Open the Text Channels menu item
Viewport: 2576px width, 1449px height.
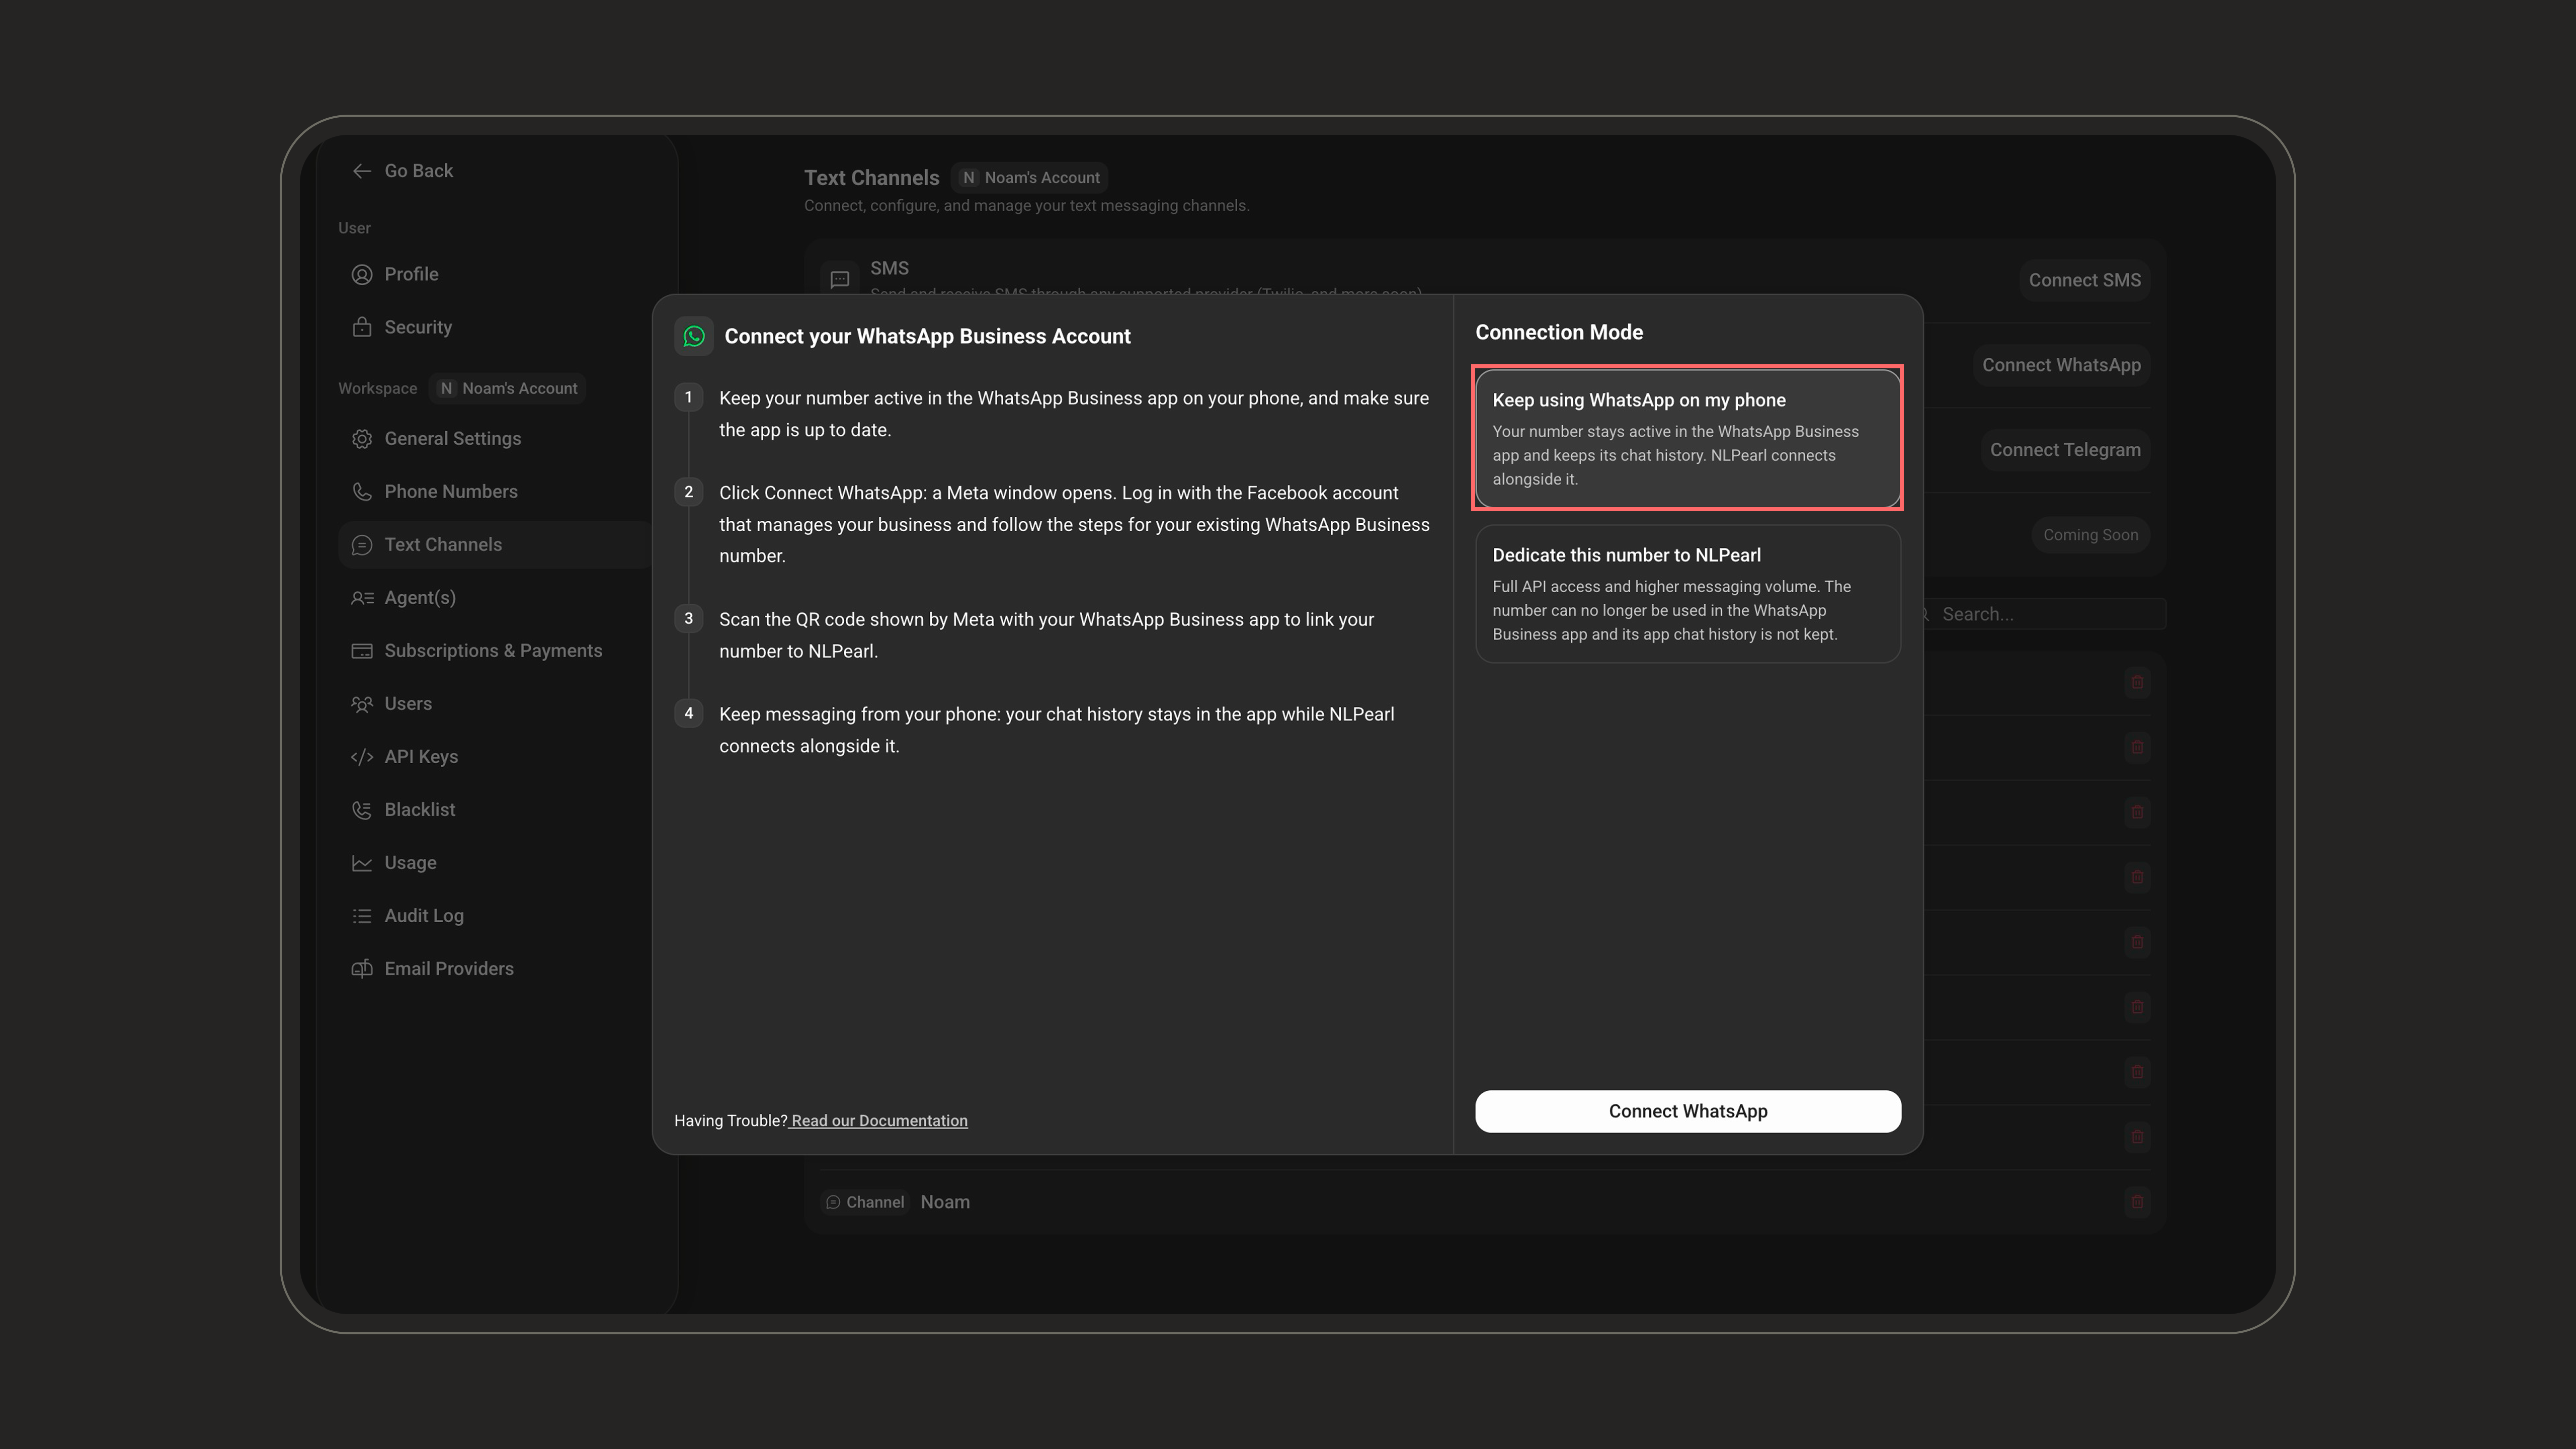495,545
